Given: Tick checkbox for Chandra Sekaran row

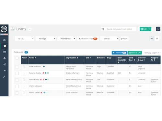Looking at the screenshot, I should point(17,86).
